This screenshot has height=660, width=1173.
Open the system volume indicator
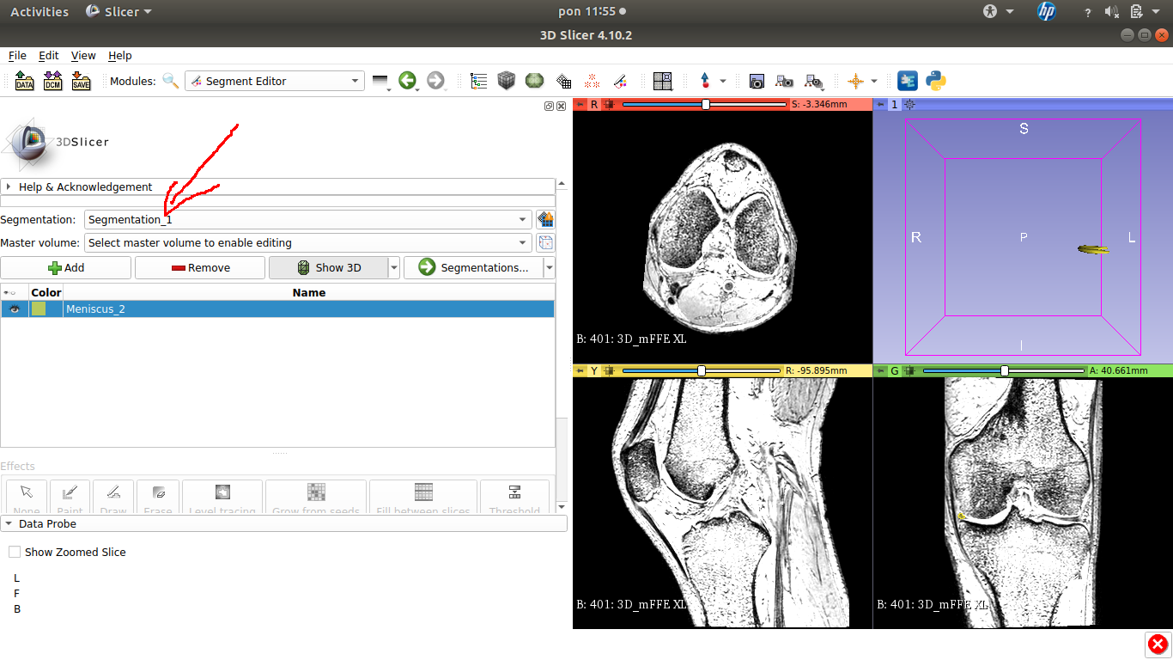tap(1113, 12)
